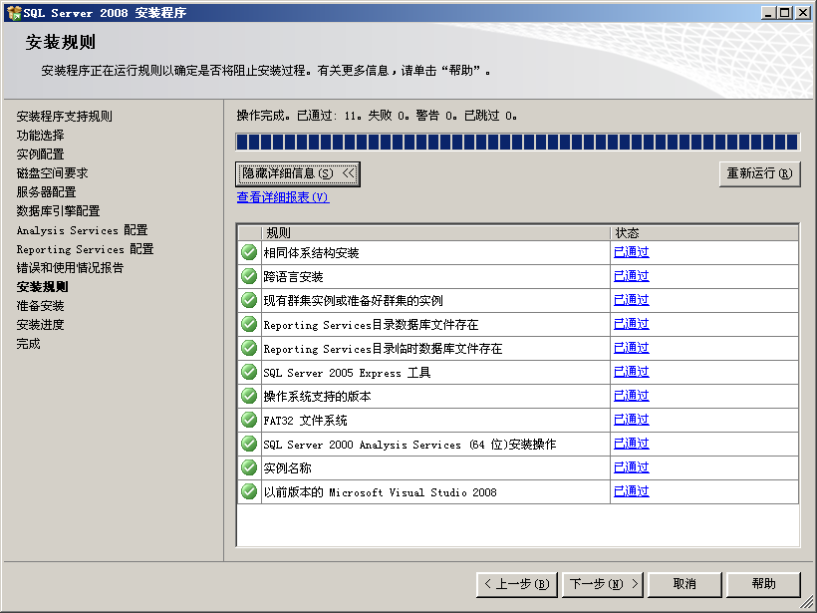Open 已通过 link for Reporting Services目录数据库文件存在
The height and width of the screenshot is (613, 817).
pyautogui.click(x=632, y=324)
